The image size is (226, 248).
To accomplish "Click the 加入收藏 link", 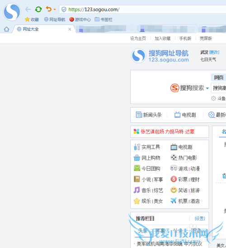I will (x=163, y=38).
